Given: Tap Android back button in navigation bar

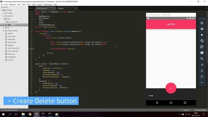Looking at the screenshot, I should (x=157, y=103).
